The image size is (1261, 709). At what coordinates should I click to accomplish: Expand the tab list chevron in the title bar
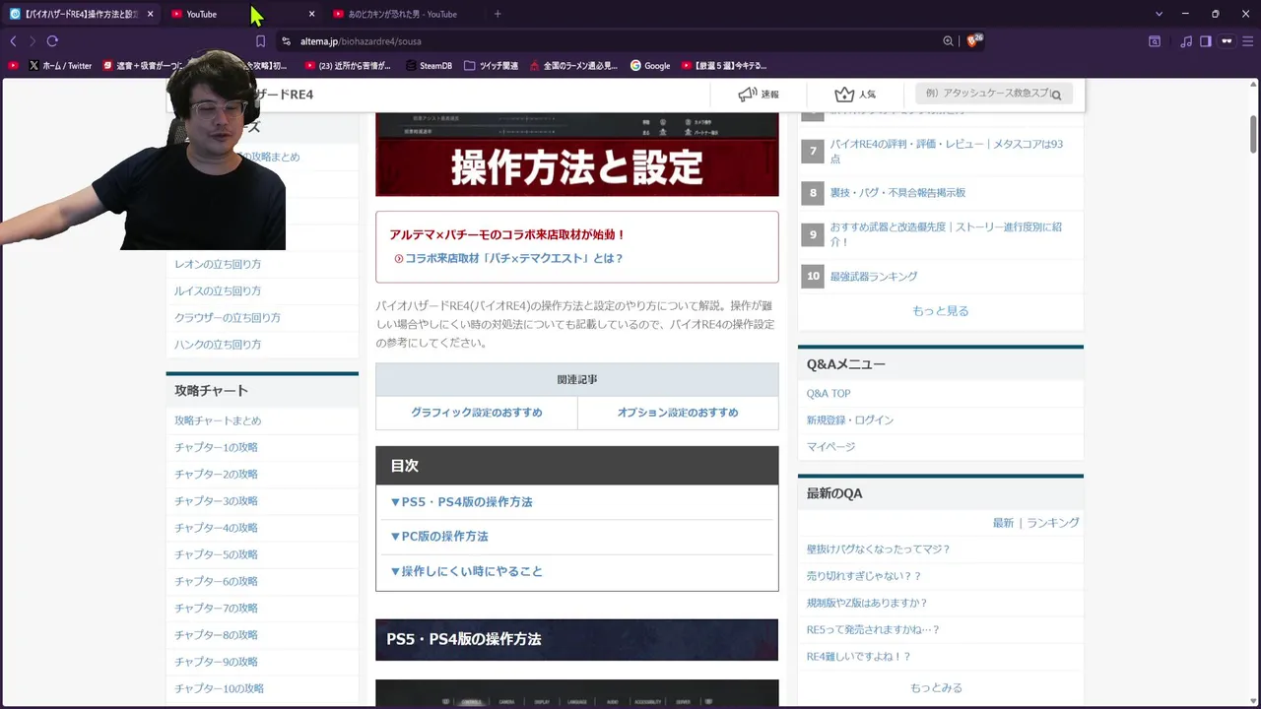(1159, 14)
